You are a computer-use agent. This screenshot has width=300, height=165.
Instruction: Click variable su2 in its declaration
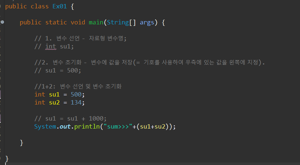tap(54, 102)
